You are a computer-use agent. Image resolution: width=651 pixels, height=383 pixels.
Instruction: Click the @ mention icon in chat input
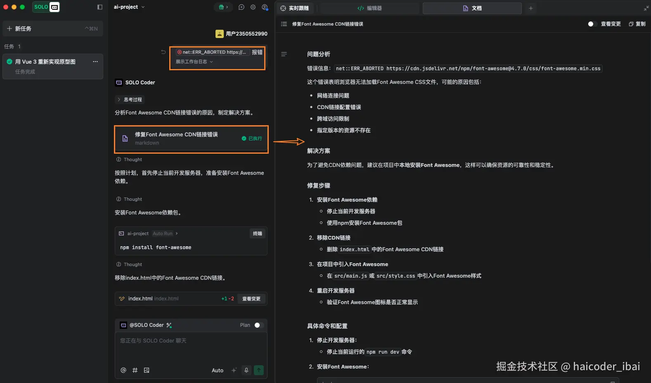pyautogui.click(x=123, y=370)
